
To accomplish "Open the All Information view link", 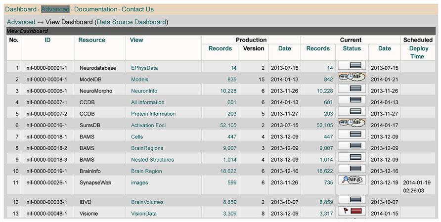I will 148,102.
